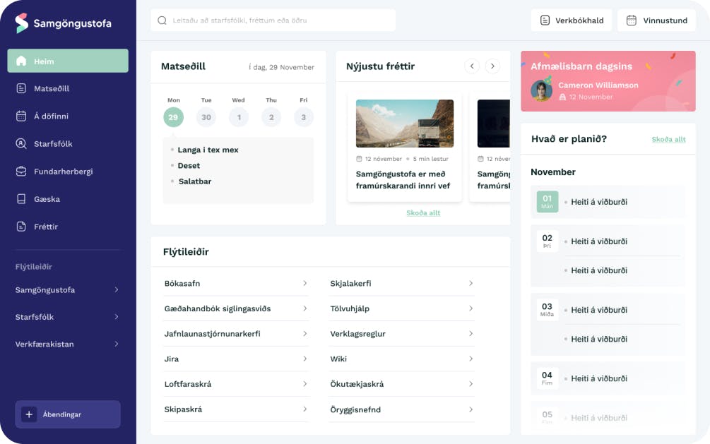This screenshot has height=444, width=710.
Task: Click the 02 Þri date badge
Action: pyautogui.click(x=548, y=241)
